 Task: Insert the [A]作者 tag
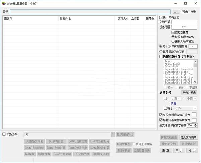[x=30, y=154]
